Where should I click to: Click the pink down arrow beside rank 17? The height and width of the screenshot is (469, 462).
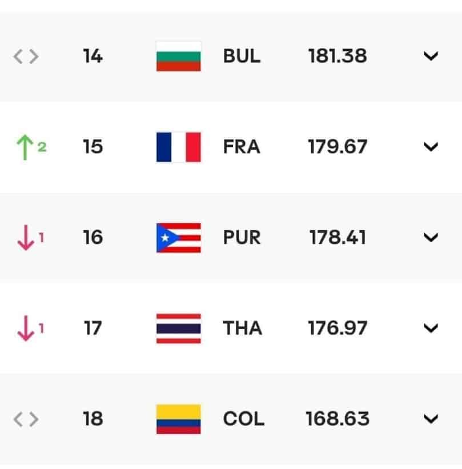[26, 328]
